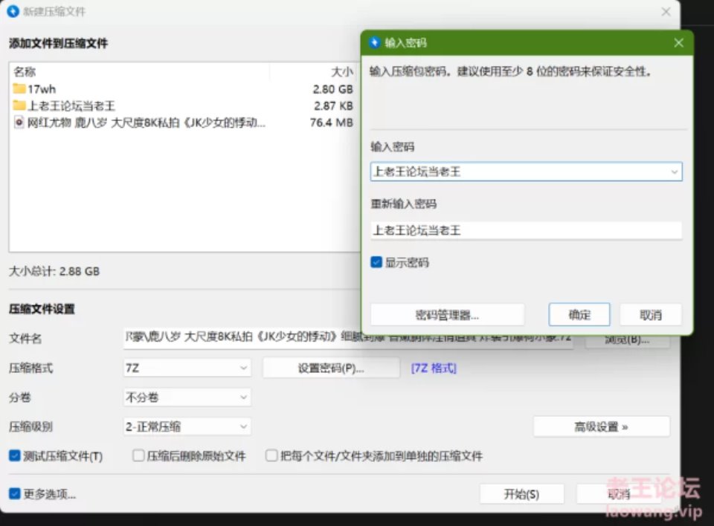714x526 pixels.
Task: Click the [7Z 格式] link
Action: click(434, 368)
